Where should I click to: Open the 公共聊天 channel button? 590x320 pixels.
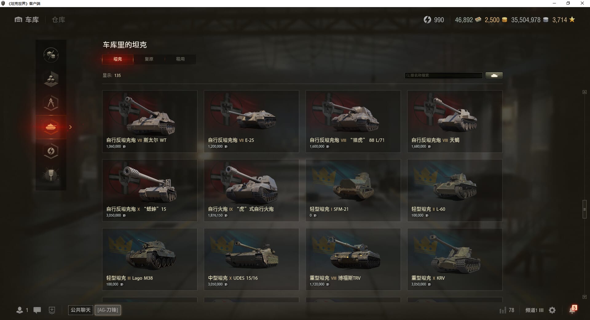pos(81,310)
